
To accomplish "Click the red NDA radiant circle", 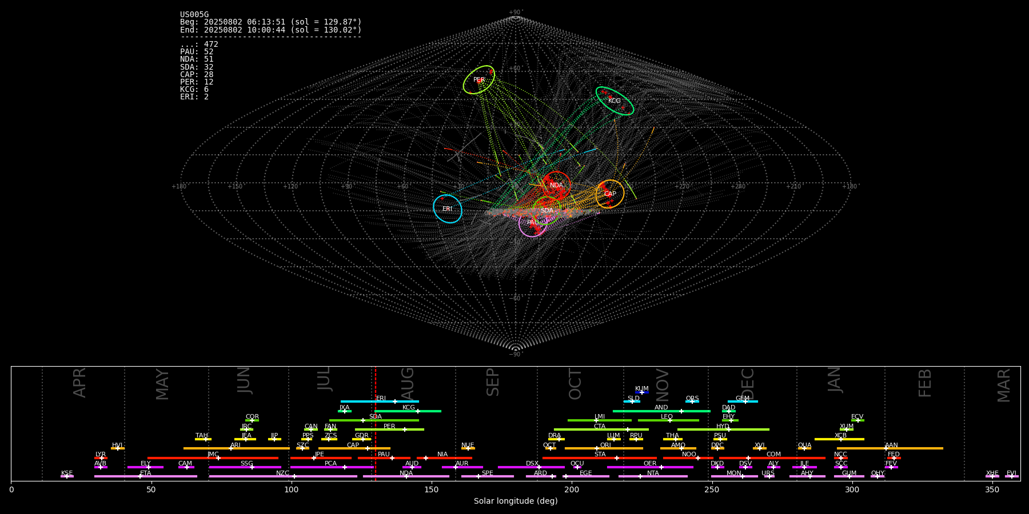I will (556, 186).
